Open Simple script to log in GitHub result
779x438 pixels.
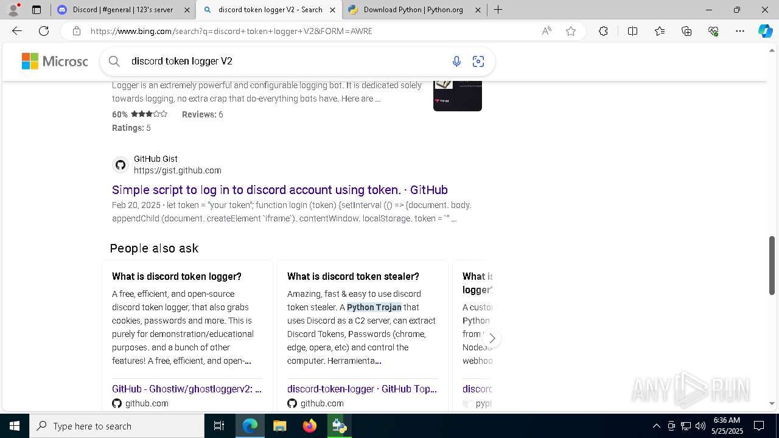point(280,190)
